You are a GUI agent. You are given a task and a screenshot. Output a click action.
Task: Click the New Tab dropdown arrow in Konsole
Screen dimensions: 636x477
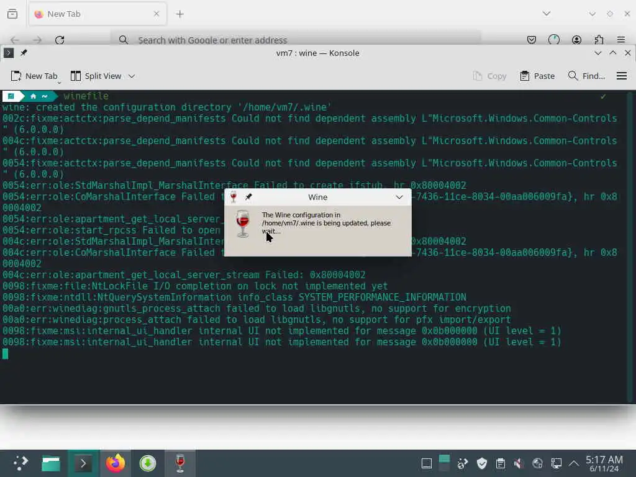[x=59, y=83]
